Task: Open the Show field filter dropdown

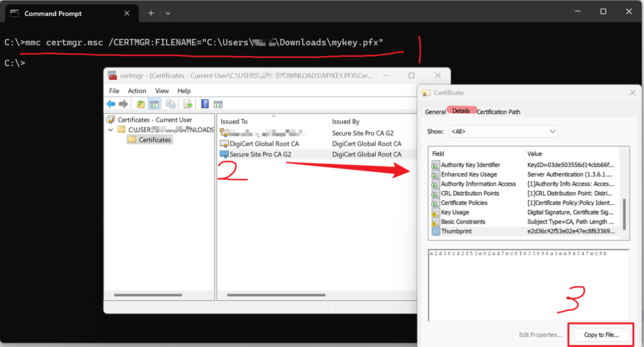Action: pos(503,132)
